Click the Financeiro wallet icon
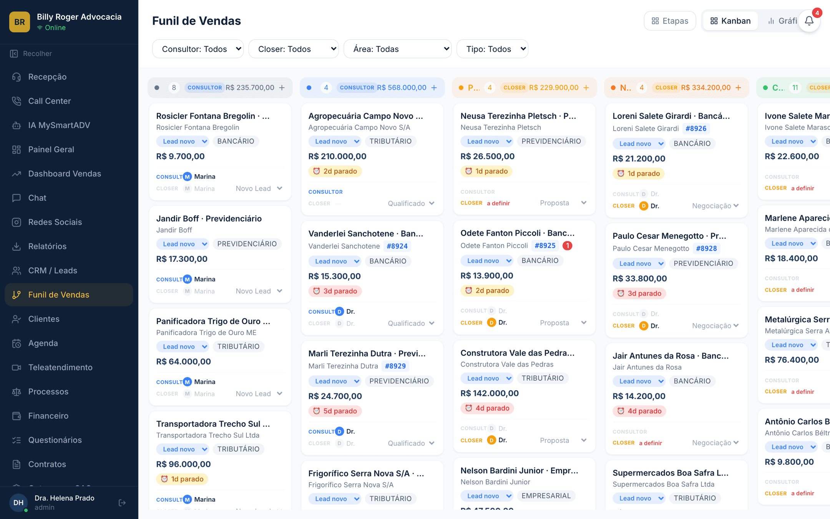This screenshot has width=830, height=519. pos(17,416)
